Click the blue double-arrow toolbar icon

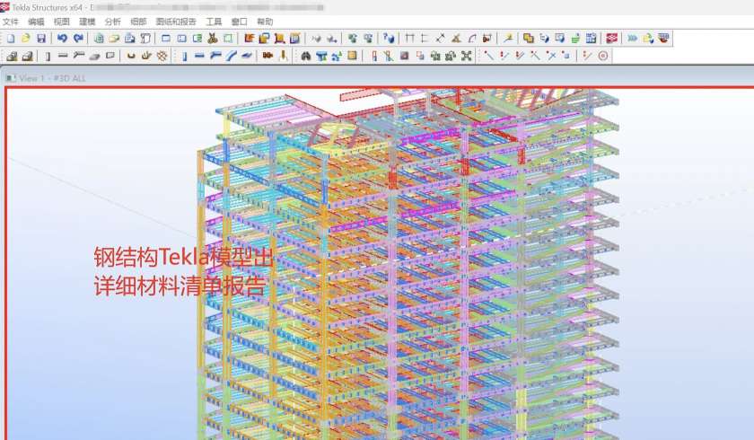[632, 39]
